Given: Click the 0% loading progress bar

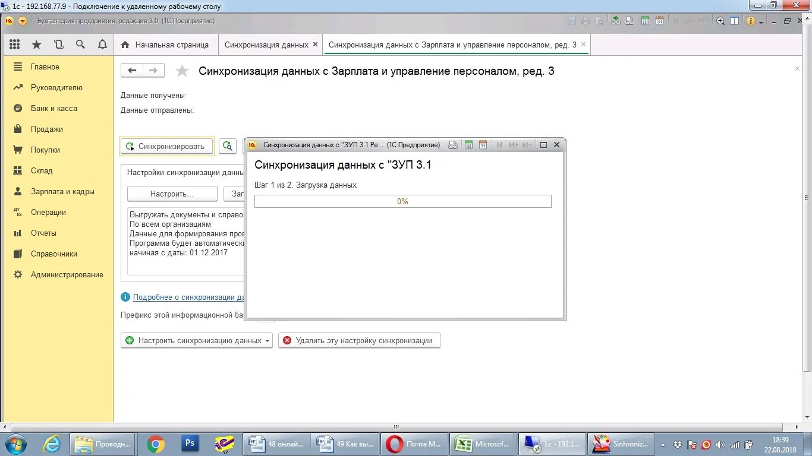Looking at the screenshot, I should click(x=402, y=201).
